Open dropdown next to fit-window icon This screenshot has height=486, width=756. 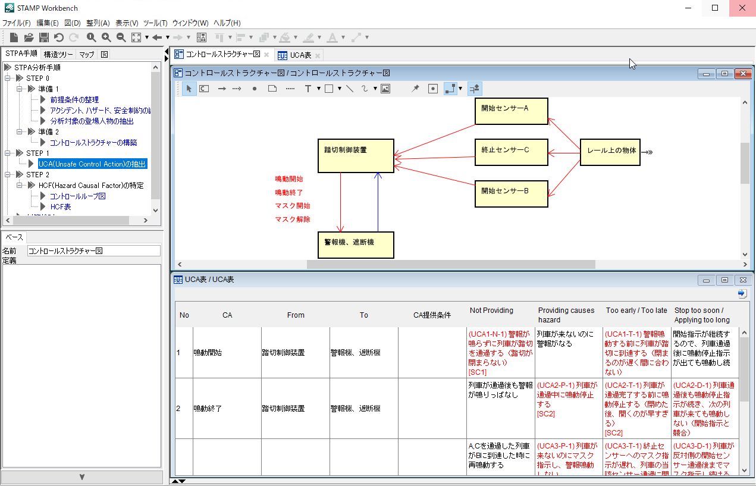coord(147,37)
